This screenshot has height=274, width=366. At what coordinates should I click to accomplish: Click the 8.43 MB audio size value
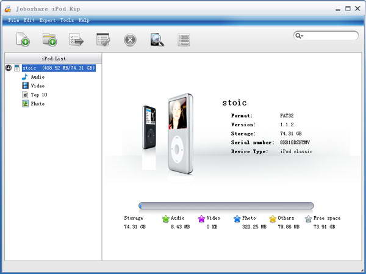click(x=180, y=227)
